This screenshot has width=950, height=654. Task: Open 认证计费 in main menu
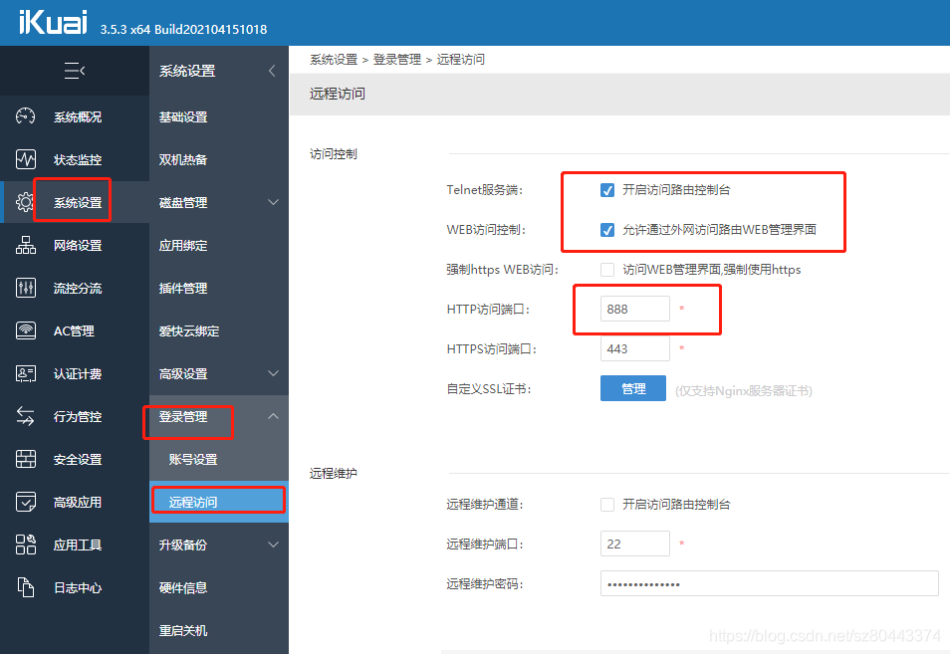pyautogui.click(x=78, y=374)
